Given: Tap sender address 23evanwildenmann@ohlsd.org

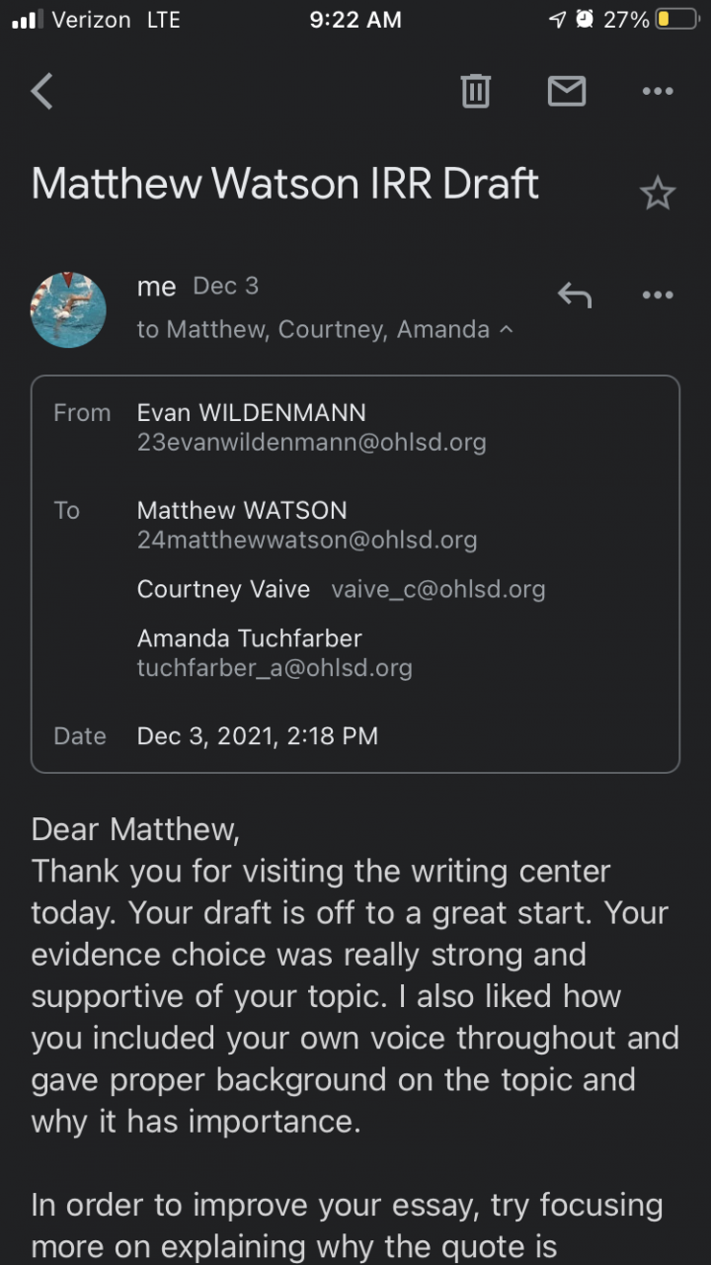Looking at the screenshot, I should [x=311, y=442].
